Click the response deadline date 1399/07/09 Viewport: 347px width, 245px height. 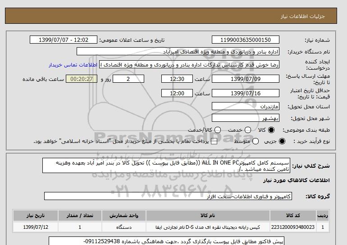pyautogui.click(x=246, y=79)
